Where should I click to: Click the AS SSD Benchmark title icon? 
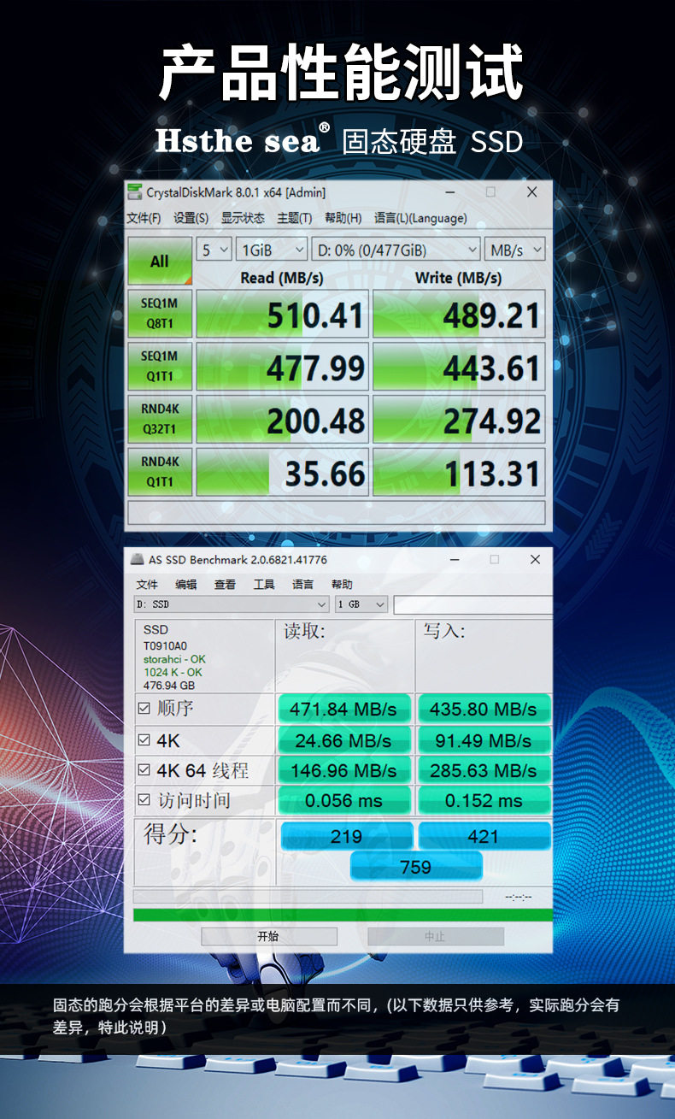click(137, 559)
